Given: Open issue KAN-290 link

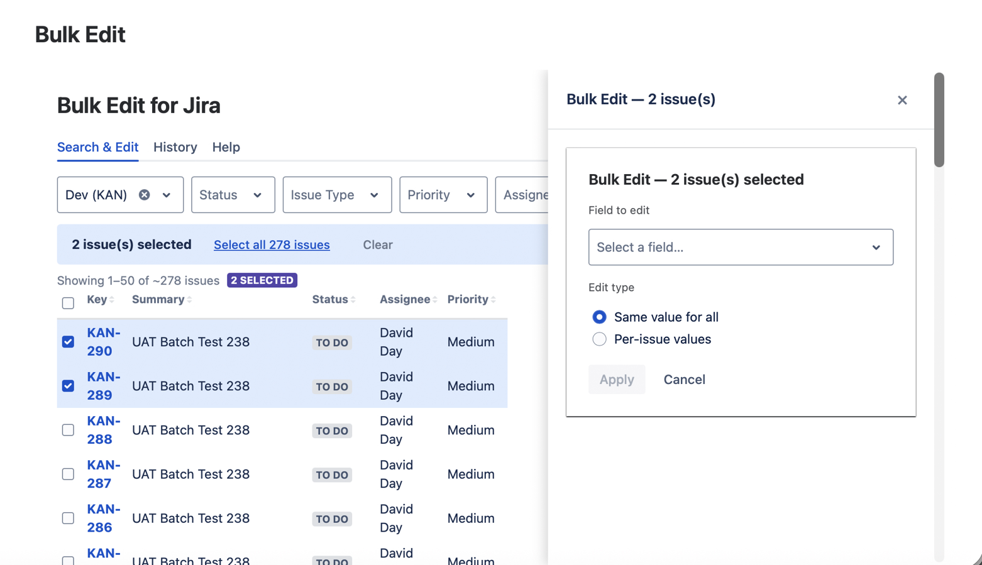Looking at the screenshot, I should point(104,342).
